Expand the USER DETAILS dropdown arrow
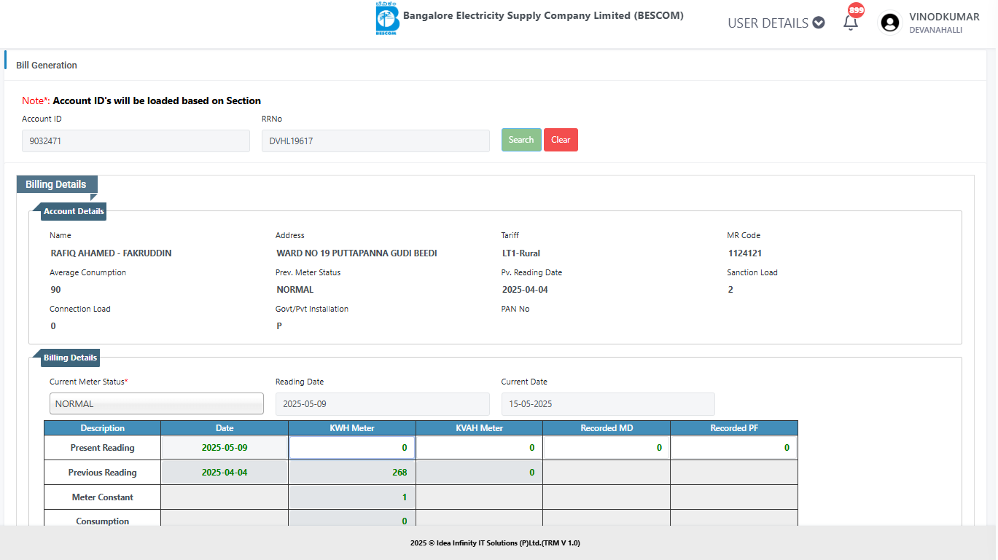 819,23
